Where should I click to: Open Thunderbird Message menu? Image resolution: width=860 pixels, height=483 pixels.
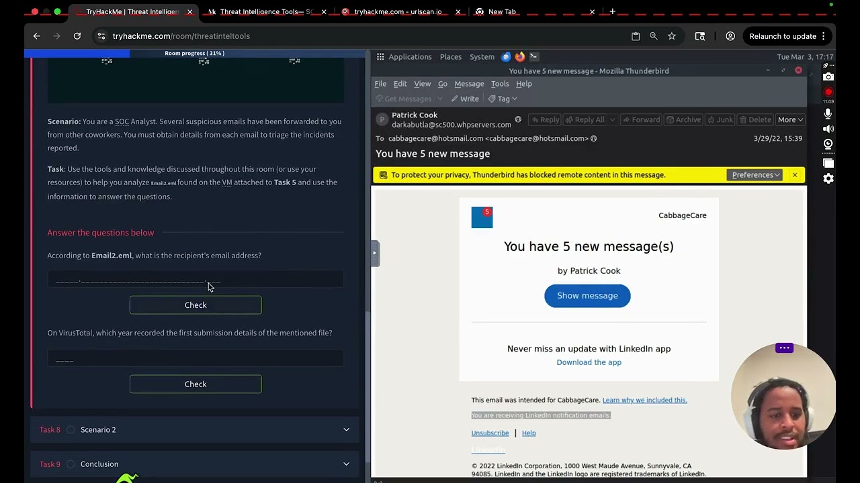click(469, 84)
